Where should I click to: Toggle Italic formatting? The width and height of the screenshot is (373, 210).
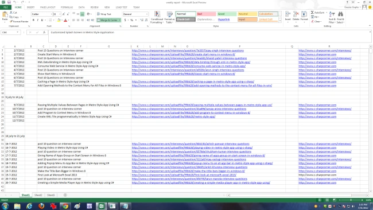coord(37,20)
